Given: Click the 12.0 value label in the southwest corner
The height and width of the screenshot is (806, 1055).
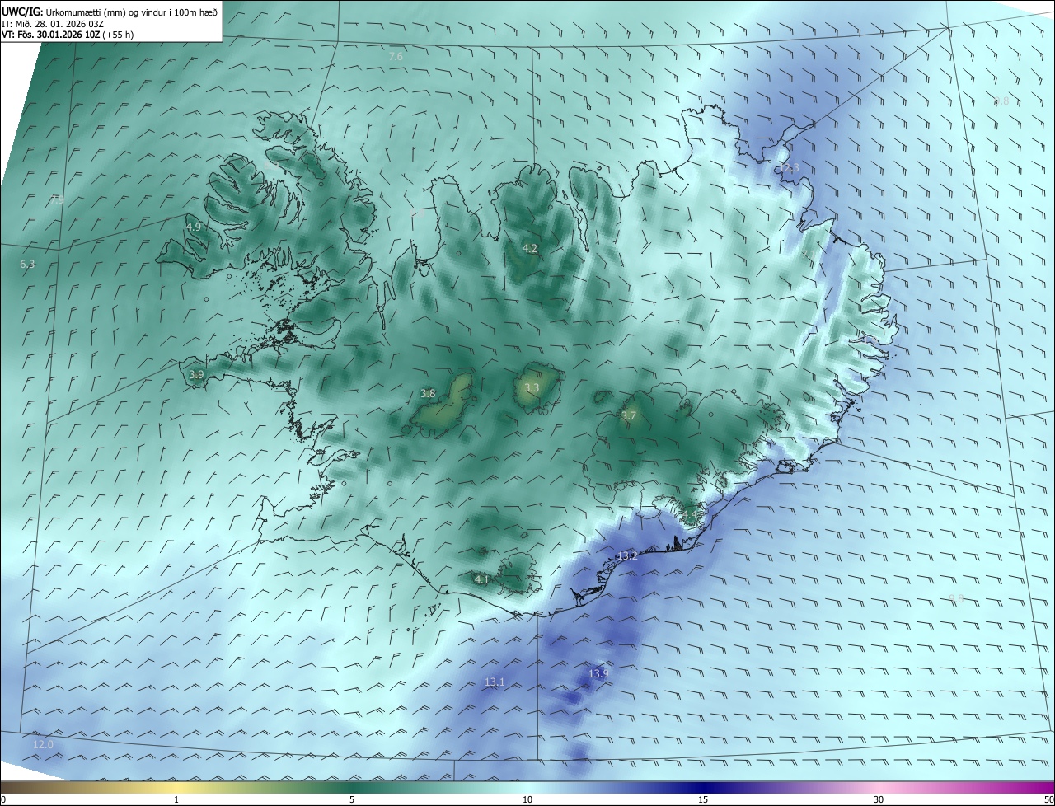Looking at the screenshot, I should pyautogui.click(x=43, y=745).
